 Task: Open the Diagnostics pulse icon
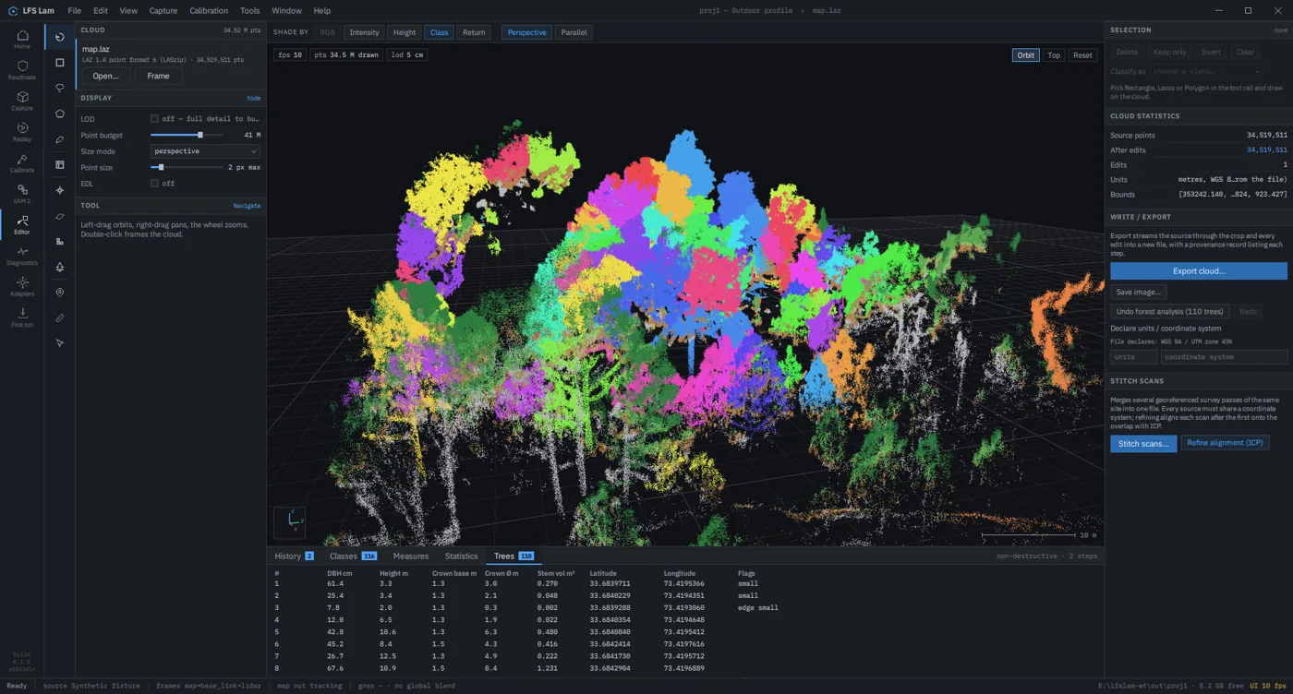point(22,256)
